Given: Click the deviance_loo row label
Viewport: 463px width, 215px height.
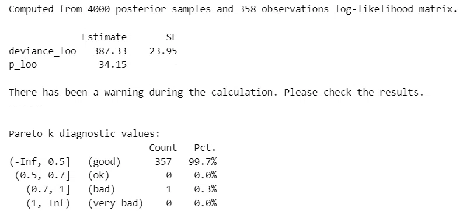Looking at the screenshot, I should 42,51.
